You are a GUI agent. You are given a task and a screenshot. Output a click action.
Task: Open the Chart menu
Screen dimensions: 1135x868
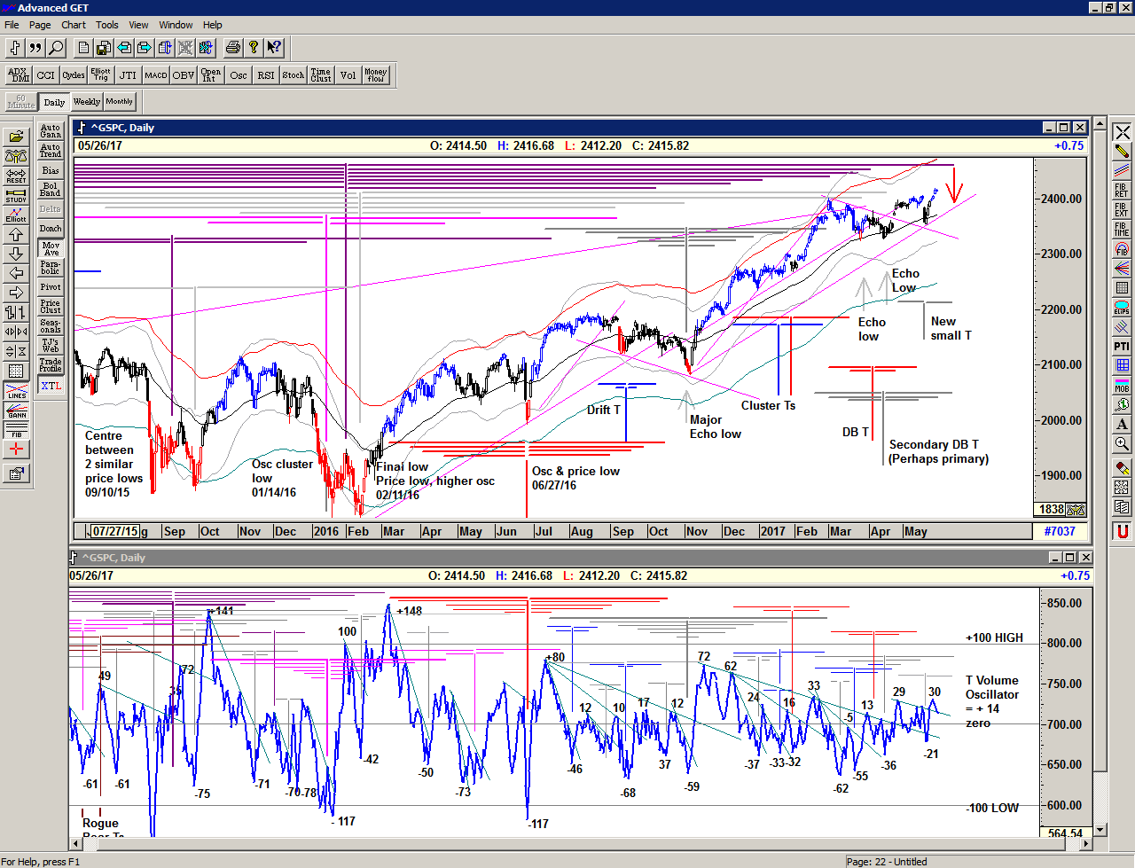pos(74,25)
